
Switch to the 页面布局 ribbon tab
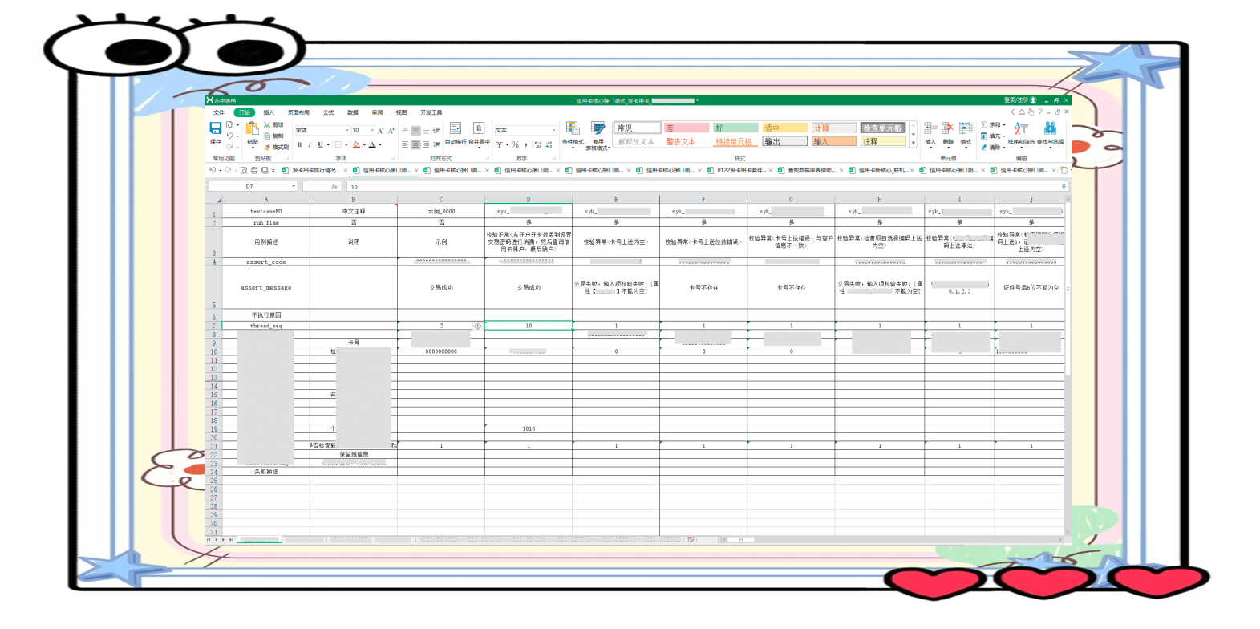point(298,112)
